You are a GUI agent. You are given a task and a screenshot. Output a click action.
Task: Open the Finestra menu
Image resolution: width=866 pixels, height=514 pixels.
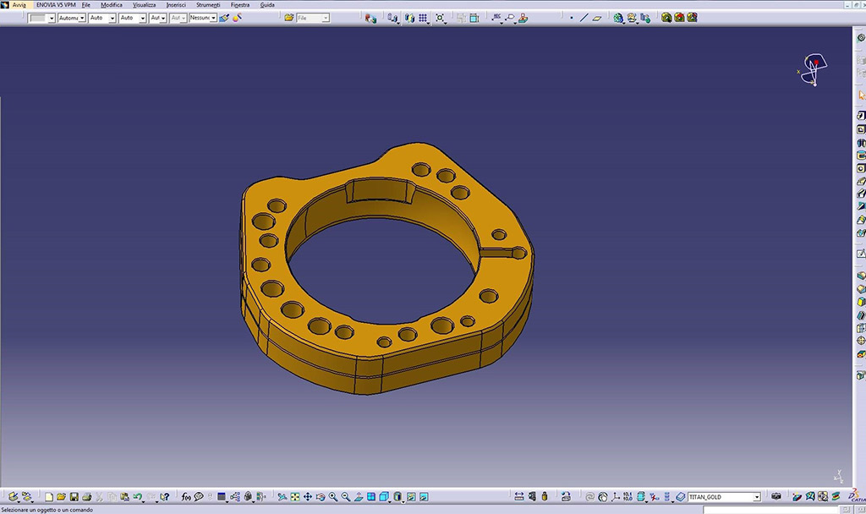click(x=240, y=4)
